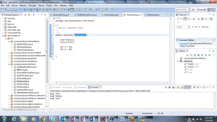Open the Outline view menu triangle
217x122 pixels.
coord(214,55)
